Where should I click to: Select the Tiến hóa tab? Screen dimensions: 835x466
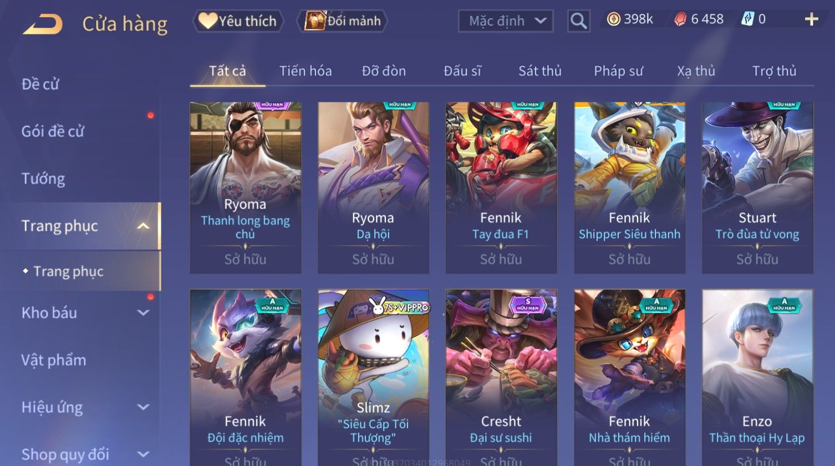[x=306, y=71]
